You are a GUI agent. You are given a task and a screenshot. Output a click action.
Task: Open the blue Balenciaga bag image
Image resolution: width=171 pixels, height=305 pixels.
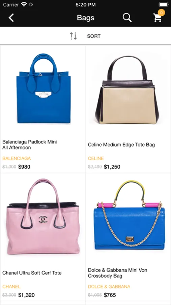[x=44, y=88]
